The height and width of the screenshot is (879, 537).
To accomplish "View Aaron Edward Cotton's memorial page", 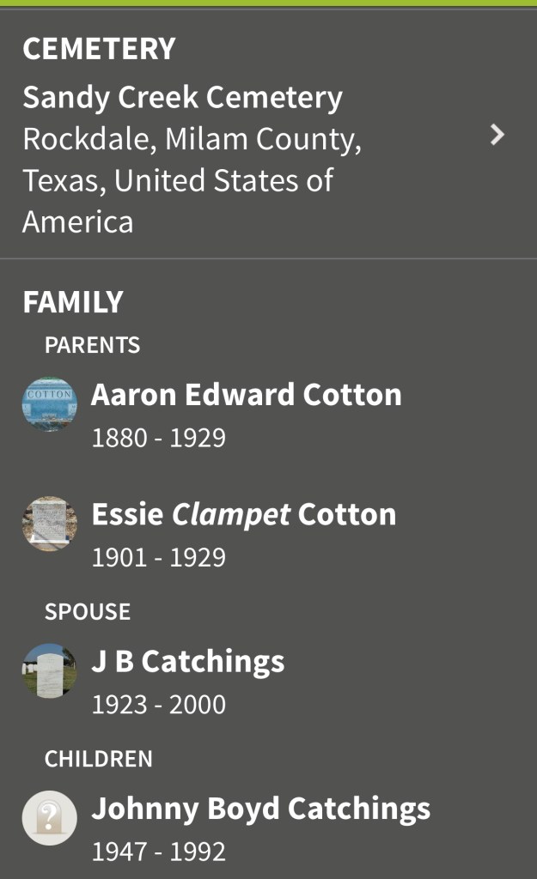I will coord(246,395).
